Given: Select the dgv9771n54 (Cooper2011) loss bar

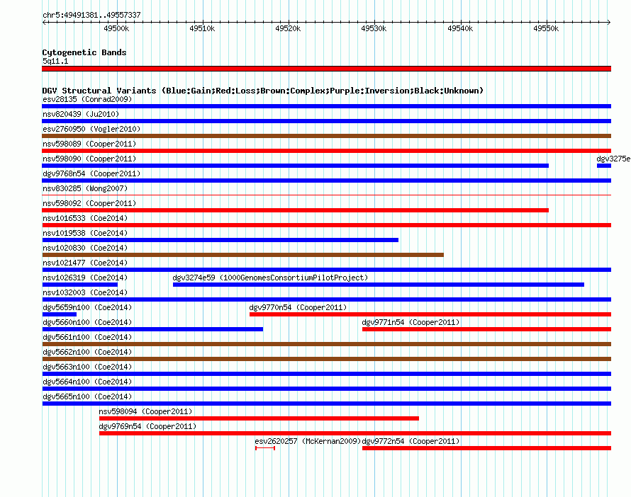Looking at the screenshot, I should click(486, 329).
